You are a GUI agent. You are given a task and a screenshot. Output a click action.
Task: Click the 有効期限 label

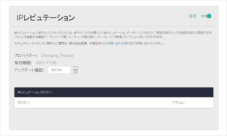pos(23,63)
